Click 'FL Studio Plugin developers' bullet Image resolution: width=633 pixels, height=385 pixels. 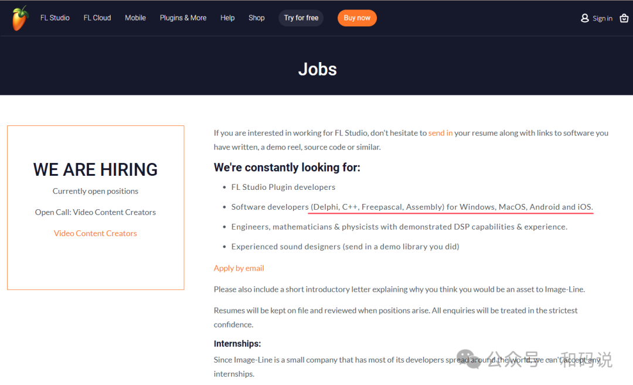[x=283, y=187]
